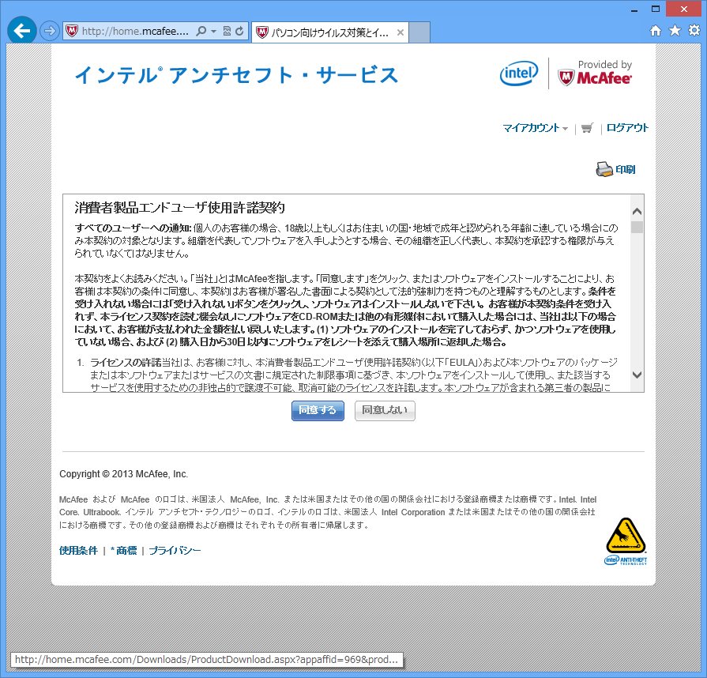Open the shopping cart icon
The image size is (707, 678).
(587, 128)
